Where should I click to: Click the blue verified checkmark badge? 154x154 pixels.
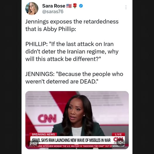point(81,6)
